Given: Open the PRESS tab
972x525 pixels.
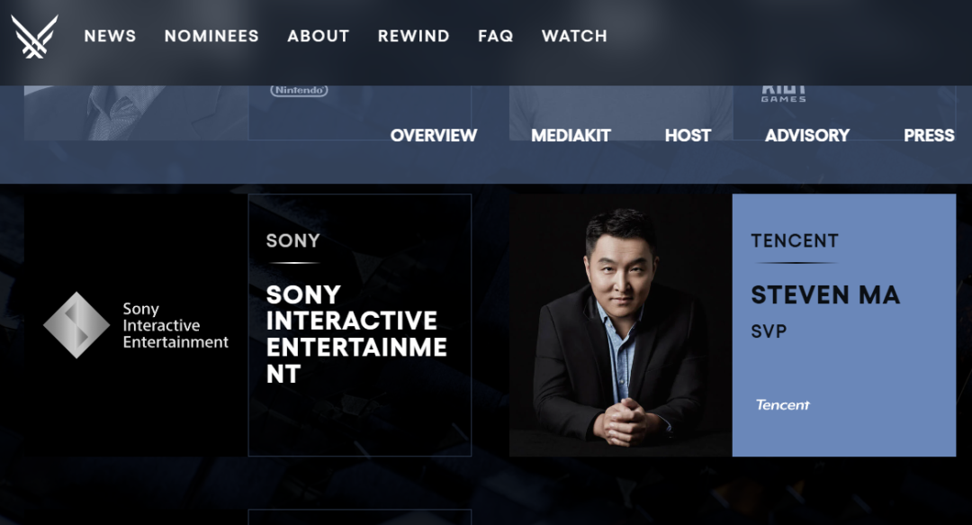Looking at the screenshot, I should coord(929,135).
